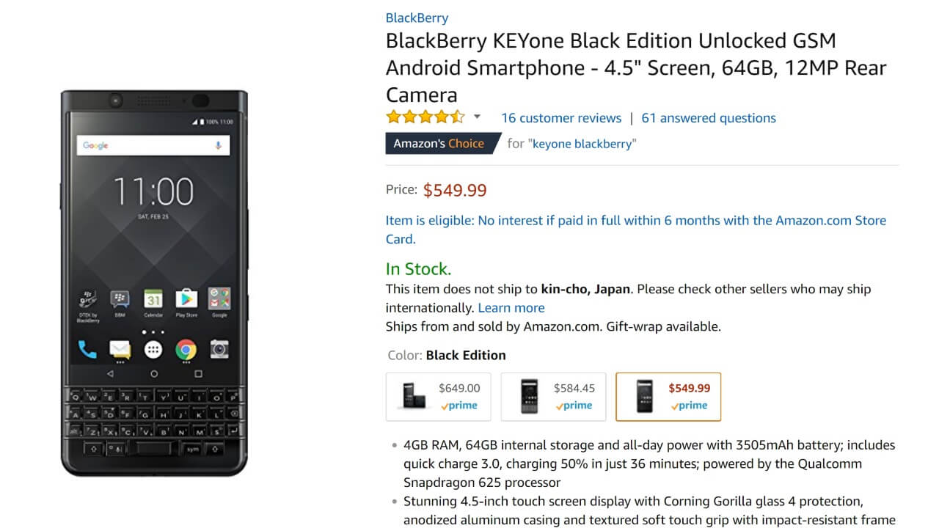
Task: Click the microphone icon in Google bar
Action: 219,145
